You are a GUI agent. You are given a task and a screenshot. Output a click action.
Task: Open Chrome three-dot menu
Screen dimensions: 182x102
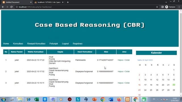[x=179, y=7]
